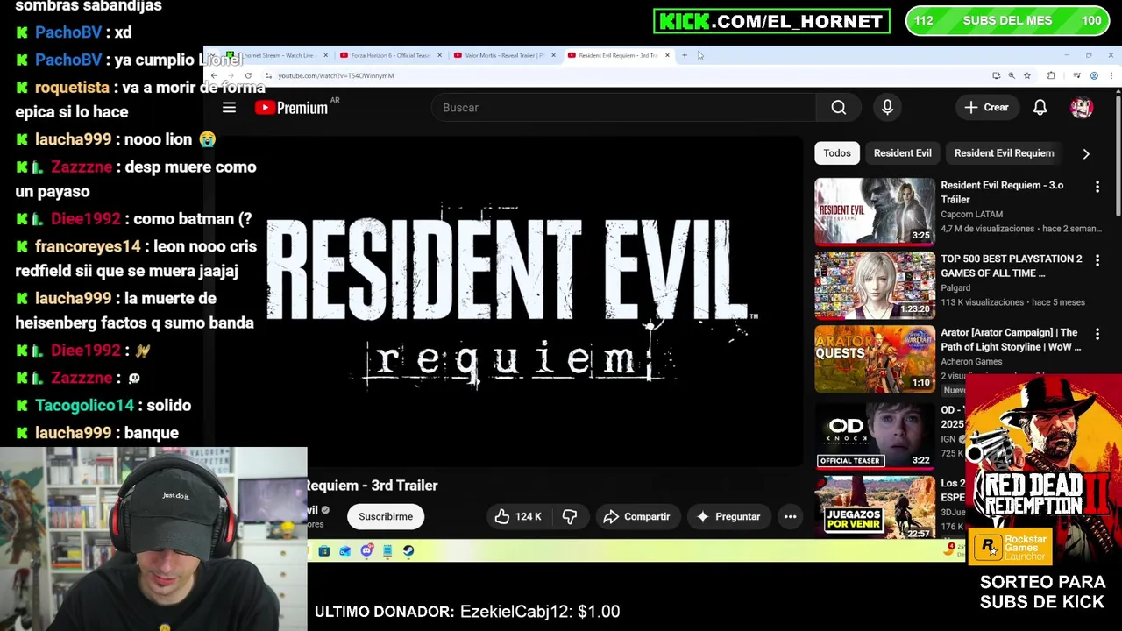The image size is (1122, 631).
Task: Like the video with 124 K likes
Action: 518,517
